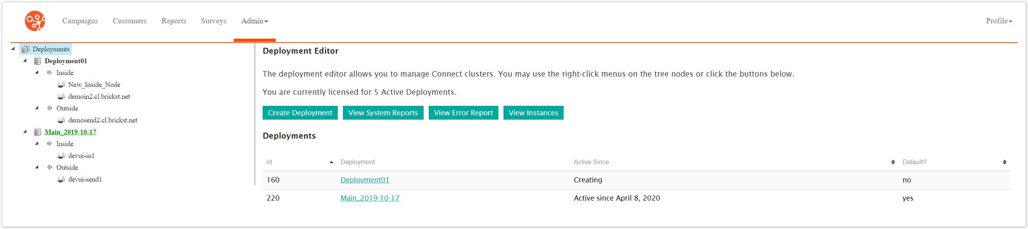Click the Inside arrow icon under Deployment01
This screenshot has width=1028, height=229.
point(49,73)
